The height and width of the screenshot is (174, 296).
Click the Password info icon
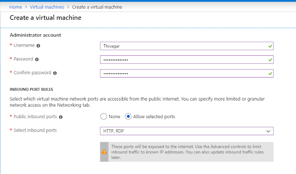click(x=37, y=60)
